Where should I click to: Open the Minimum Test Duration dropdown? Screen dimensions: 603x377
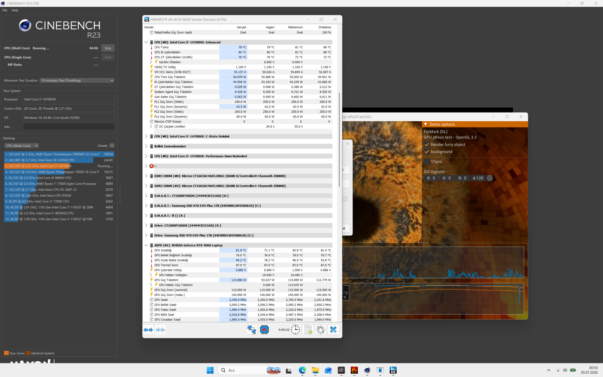(77, 81)
